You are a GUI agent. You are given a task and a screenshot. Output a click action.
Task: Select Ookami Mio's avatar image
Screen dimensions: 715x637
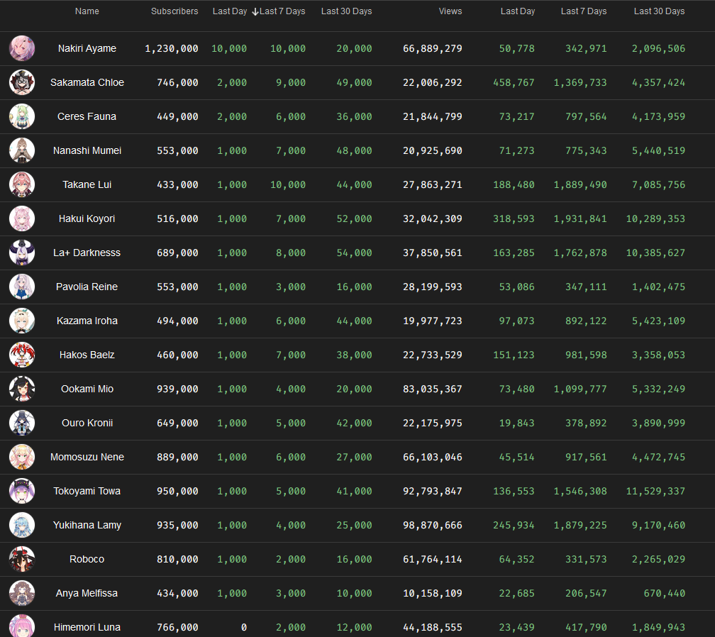[x=22, y=389]
